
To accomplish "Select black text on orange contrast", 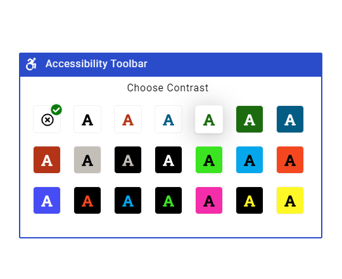I will click(x=290, y=160).
